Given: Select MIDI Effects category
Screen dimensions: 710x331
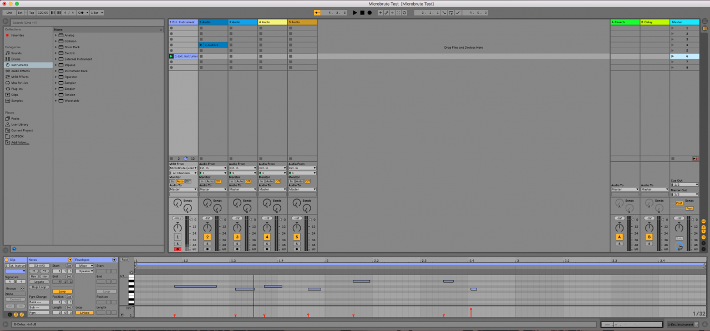Looking at the screenshot, I should coord(19,77).
